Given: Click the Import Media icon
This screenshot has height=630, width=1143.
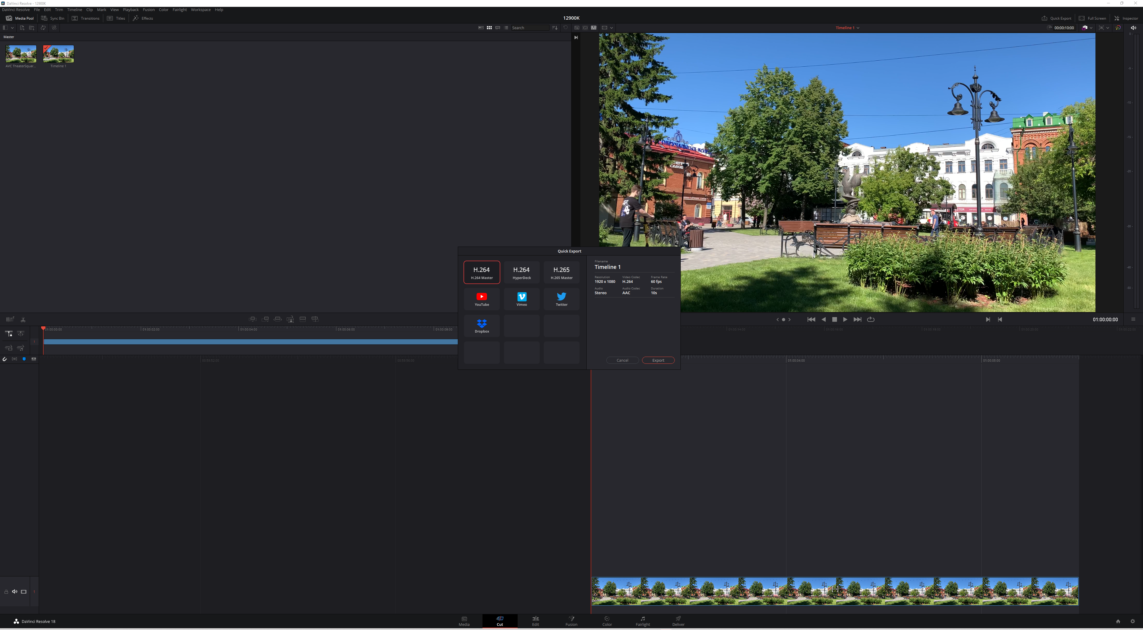Looking at the screenshot, I should pos(22,27).
